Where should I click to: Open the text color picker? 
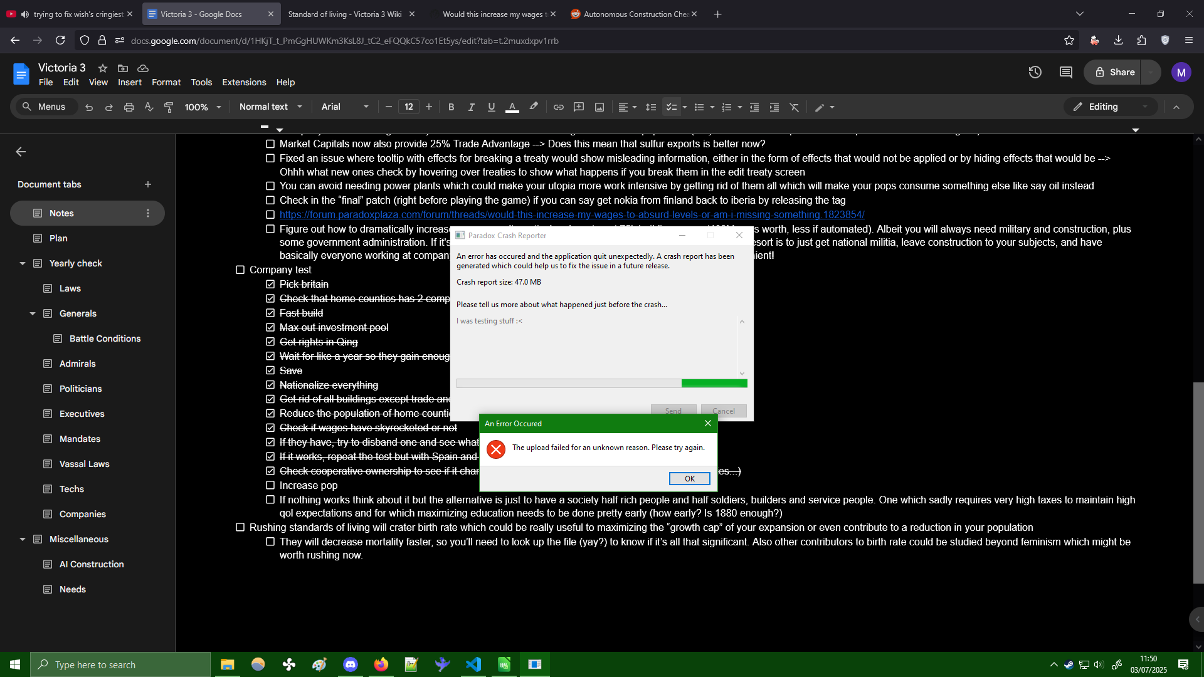click(512, 107)
